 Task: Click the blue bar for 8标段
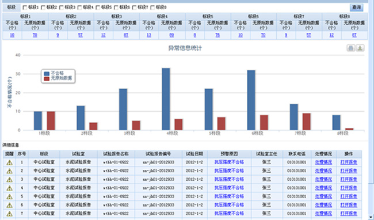click(x=337, y=123)
